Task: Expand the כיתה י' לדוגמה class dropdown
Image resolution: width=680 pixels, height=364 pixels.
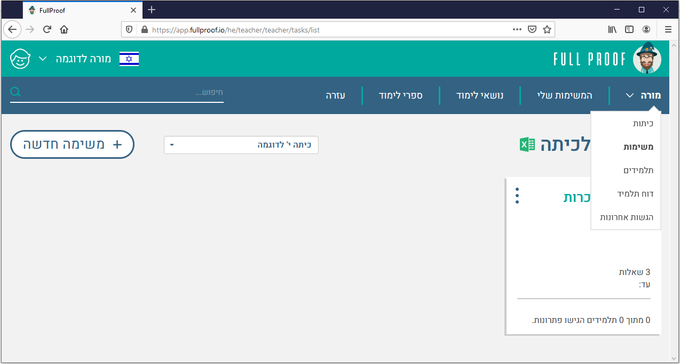Action: coord(241,145)
